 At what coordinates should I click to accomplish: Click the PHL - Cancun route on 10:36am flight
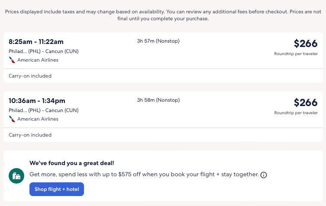pyautogui.click(x=43, y=110)
